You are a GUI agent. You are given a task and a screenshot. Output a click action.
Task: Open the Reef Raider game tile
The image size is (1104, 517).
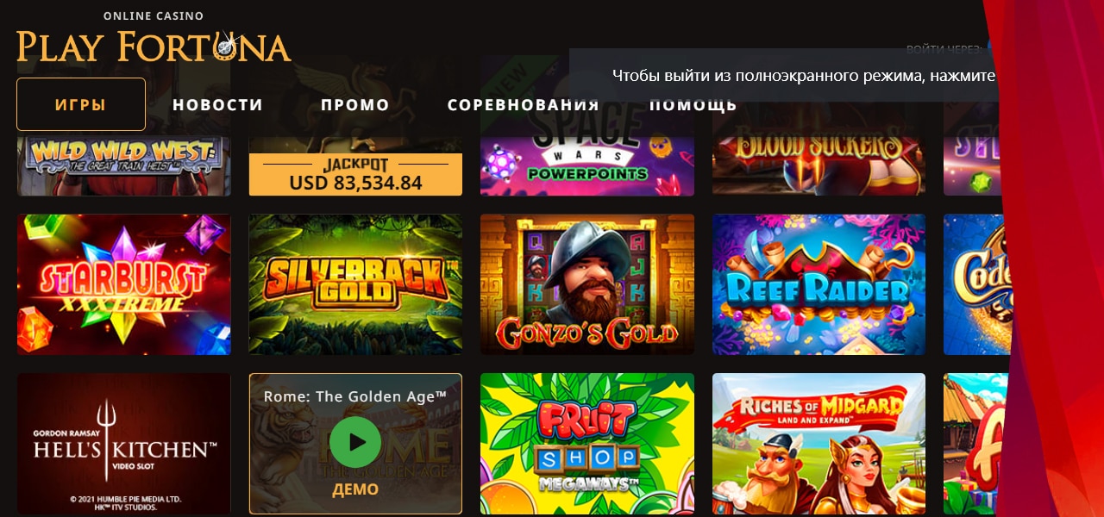(x=819, y=284)
